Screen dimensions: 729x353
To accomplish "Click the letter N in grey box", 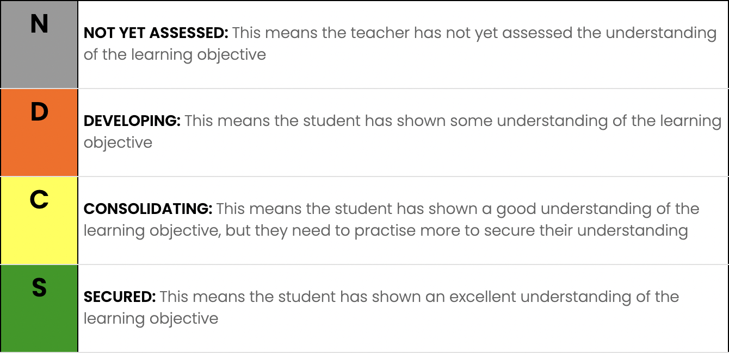I will pos(39,24).
